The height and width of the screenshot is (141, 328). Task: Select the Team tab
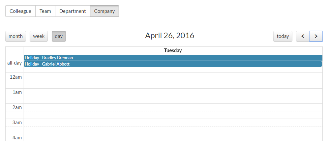(45, 11)
